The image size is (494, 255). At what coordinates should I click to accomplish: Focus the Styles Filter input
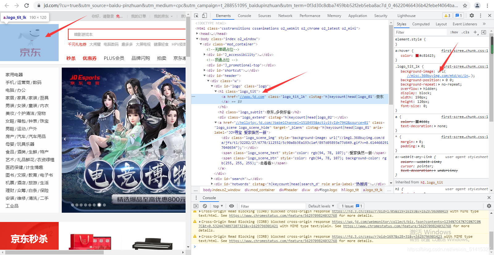click(x=421, y=32)
